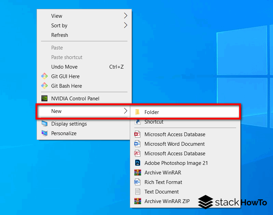
Task: Click the Rich Text Format icon
Action: 137,182
